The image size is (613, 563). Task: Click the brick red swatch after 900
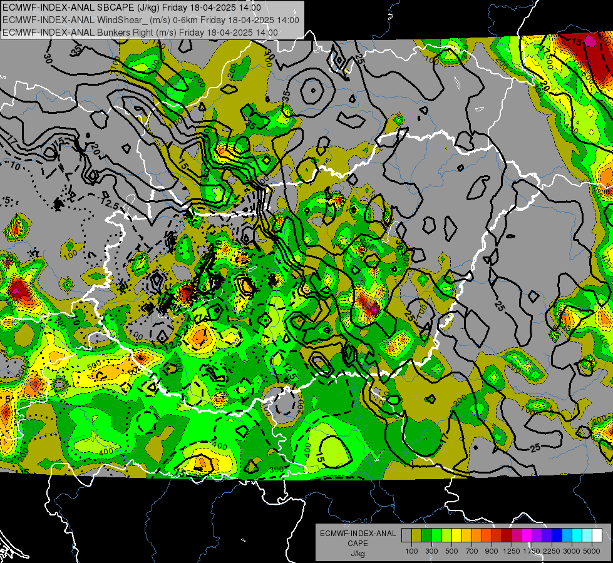pyautogui.click(x=497, y=535)
